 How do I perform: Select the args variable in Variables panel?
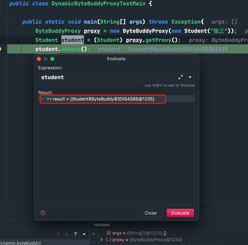(x=136, y=233)
